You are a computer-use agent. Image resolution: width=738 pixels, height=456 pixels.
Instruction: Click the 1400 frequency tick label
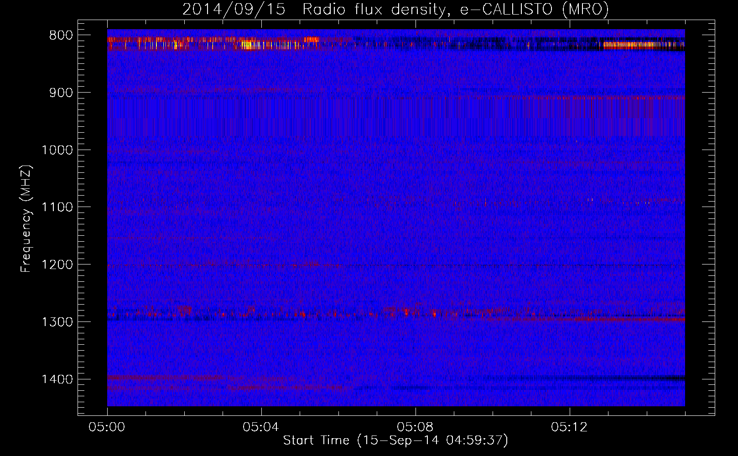click(x=57, y=379)
